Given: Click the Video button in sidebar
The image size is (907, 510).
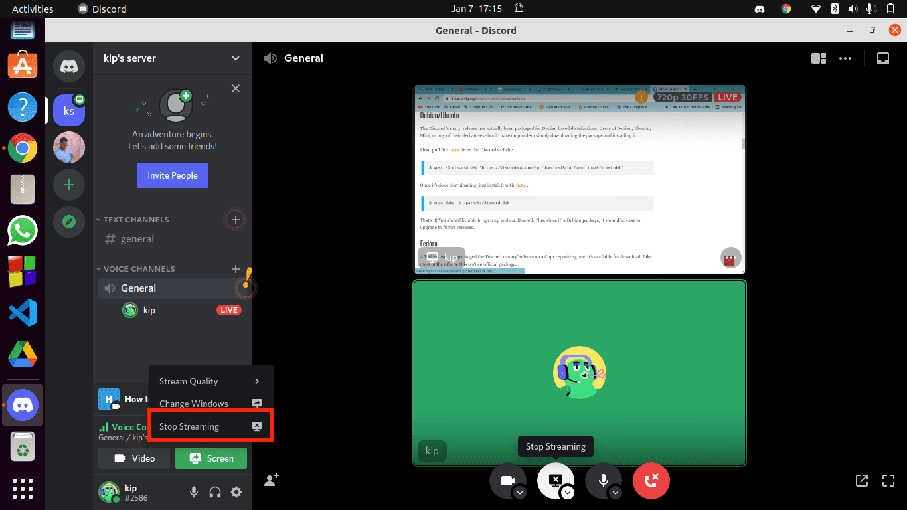Looking at the screenshot, I should click(134, 458).
